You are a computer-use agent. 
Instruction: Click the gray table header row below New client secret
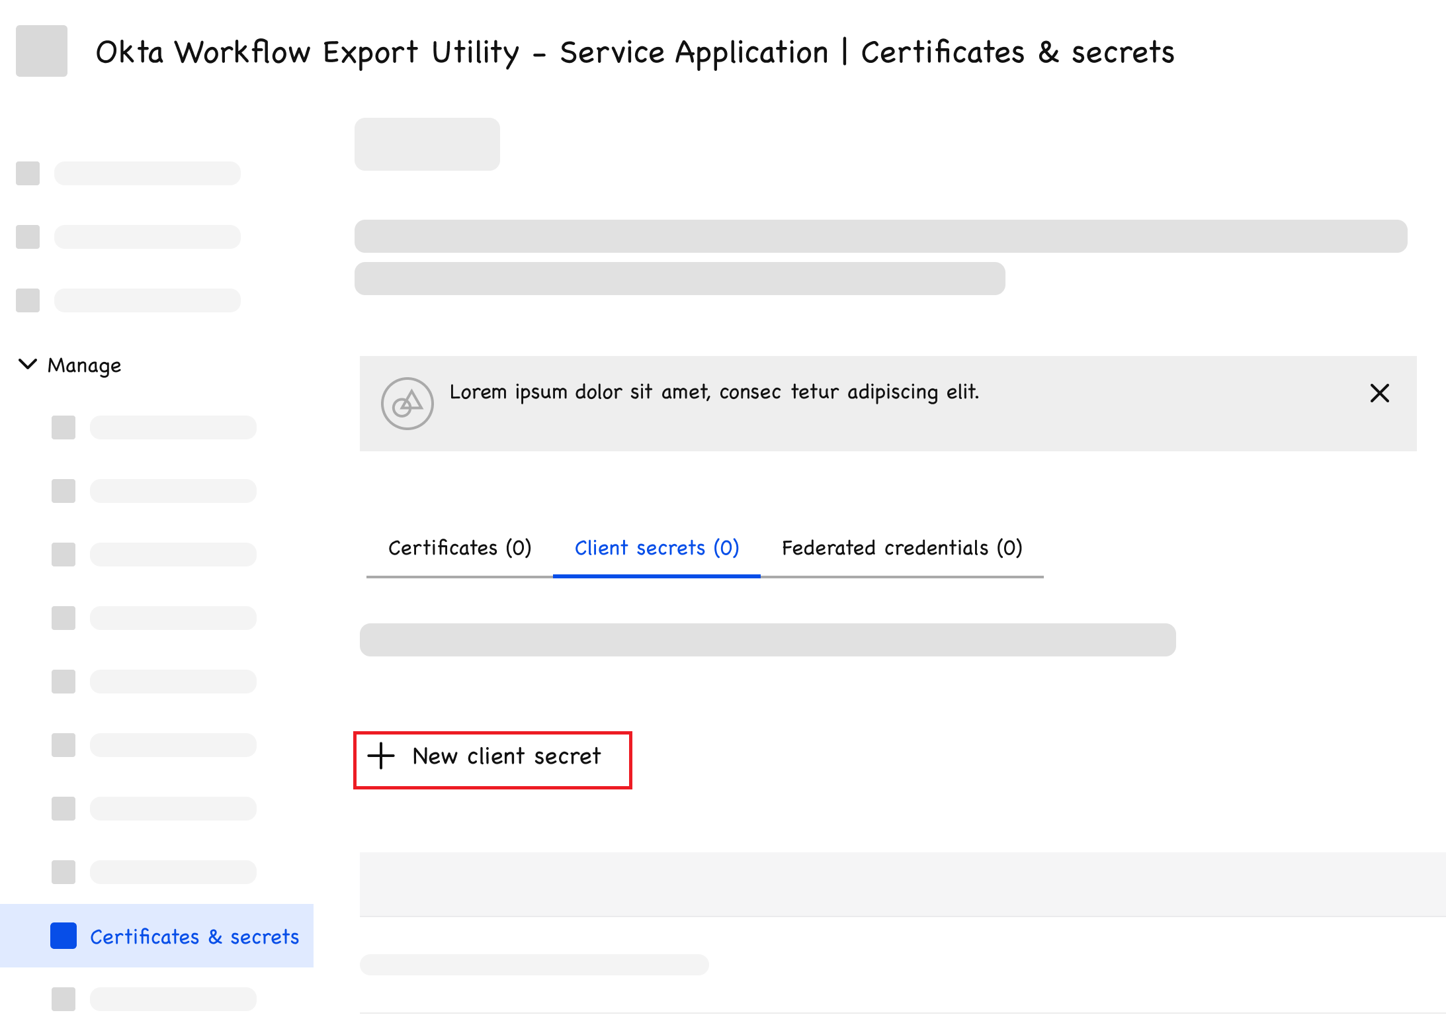click(x=902, y=884)
